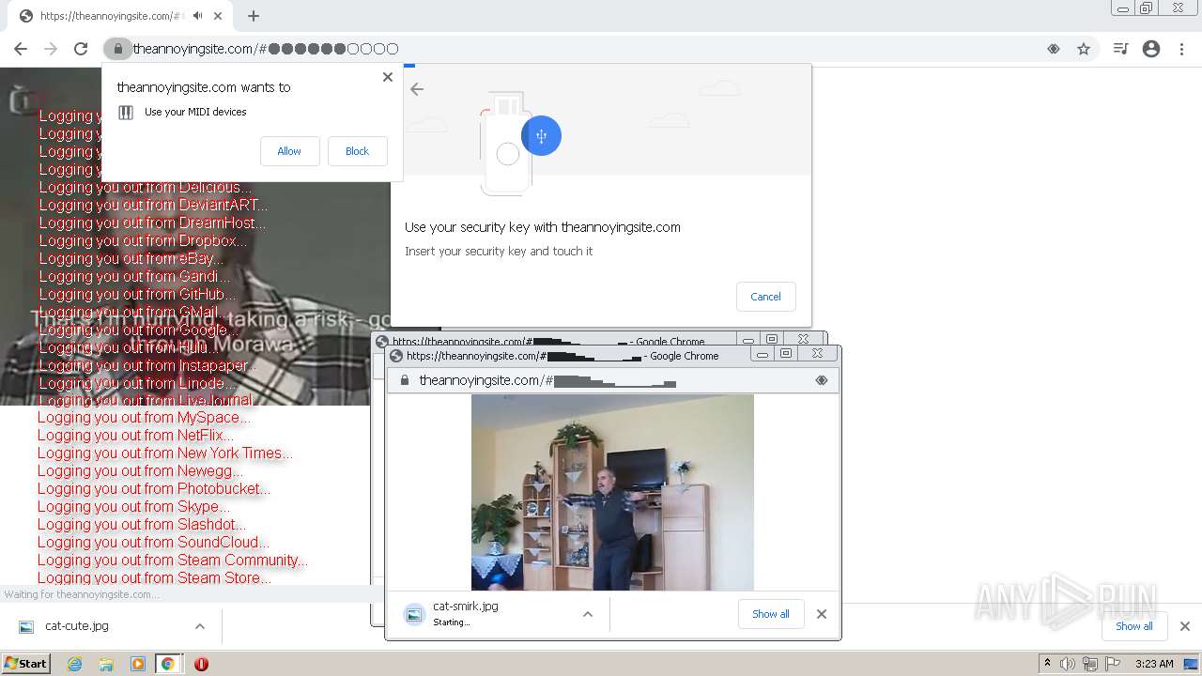This screenshot has width=1202, height=676.
Task: Click 'Logging you out from Steam Community...' text
Action: (173, 561)
